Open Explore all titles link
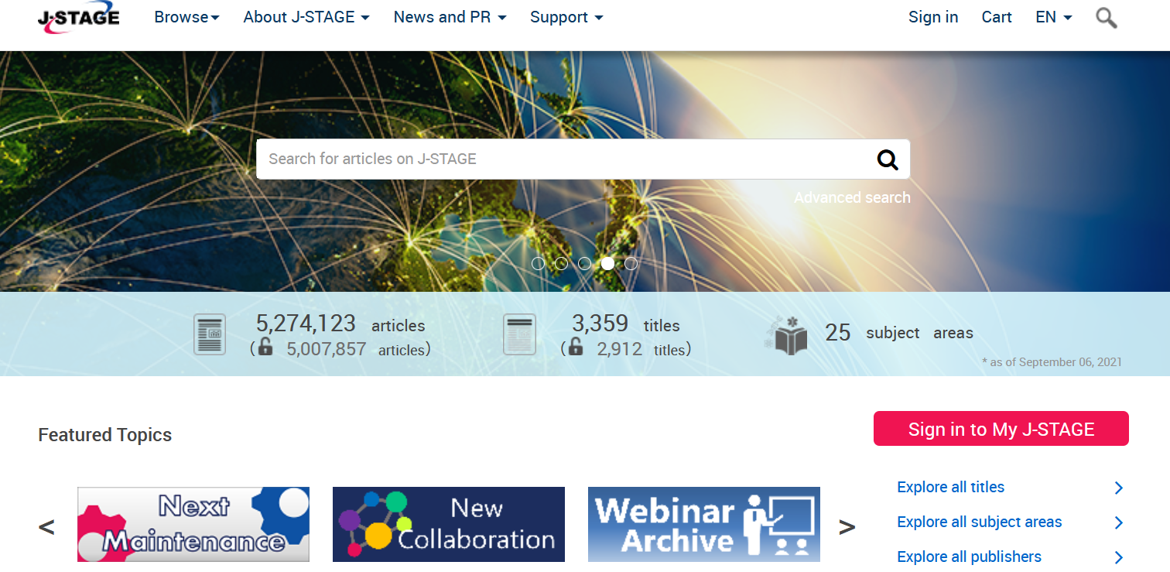This screenshot has height=572, width=1170. pyautogui.click(x=950, y=488)
